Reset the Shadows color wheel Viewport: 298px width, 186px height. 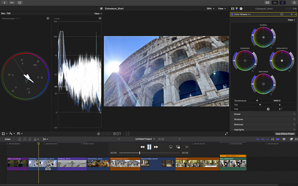(252, 71)
